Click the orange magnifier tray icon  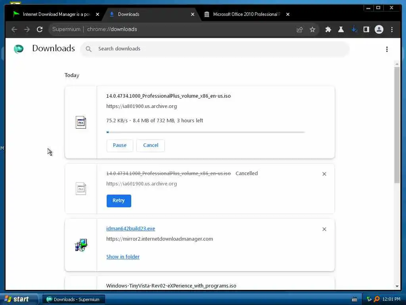pos(377,299)
